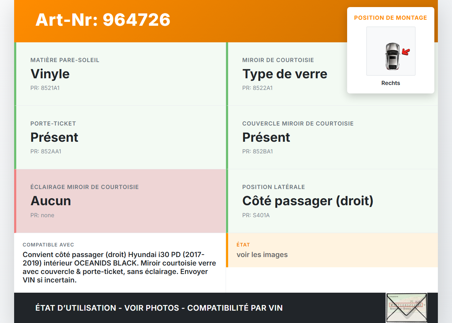This screenshot has height=323, width=452.
Task: Click the Côté passager (droit) value
Action: click(x=308, y=201)
